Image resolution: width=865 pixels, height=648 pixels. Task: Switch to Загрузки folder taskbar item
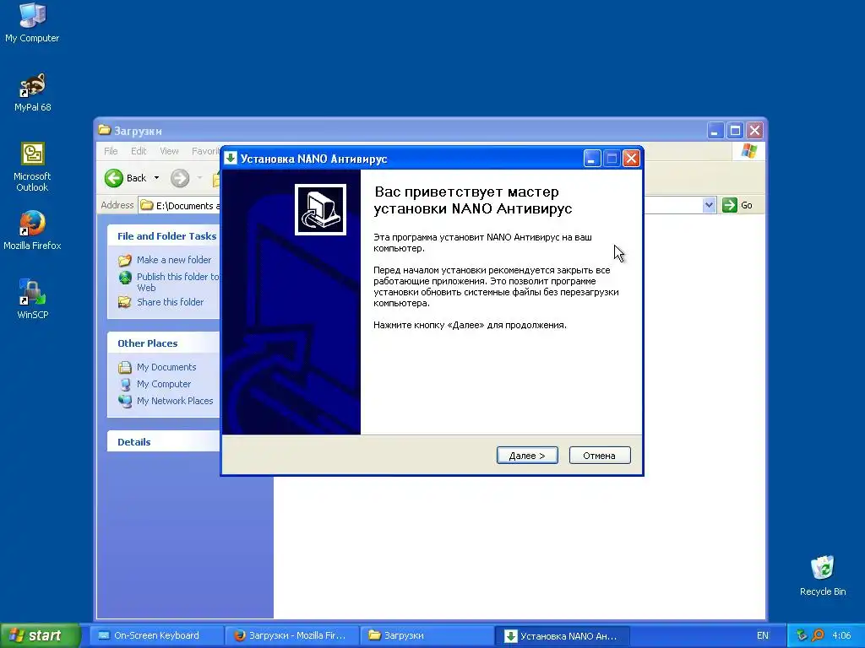click(x=427, y=635)
